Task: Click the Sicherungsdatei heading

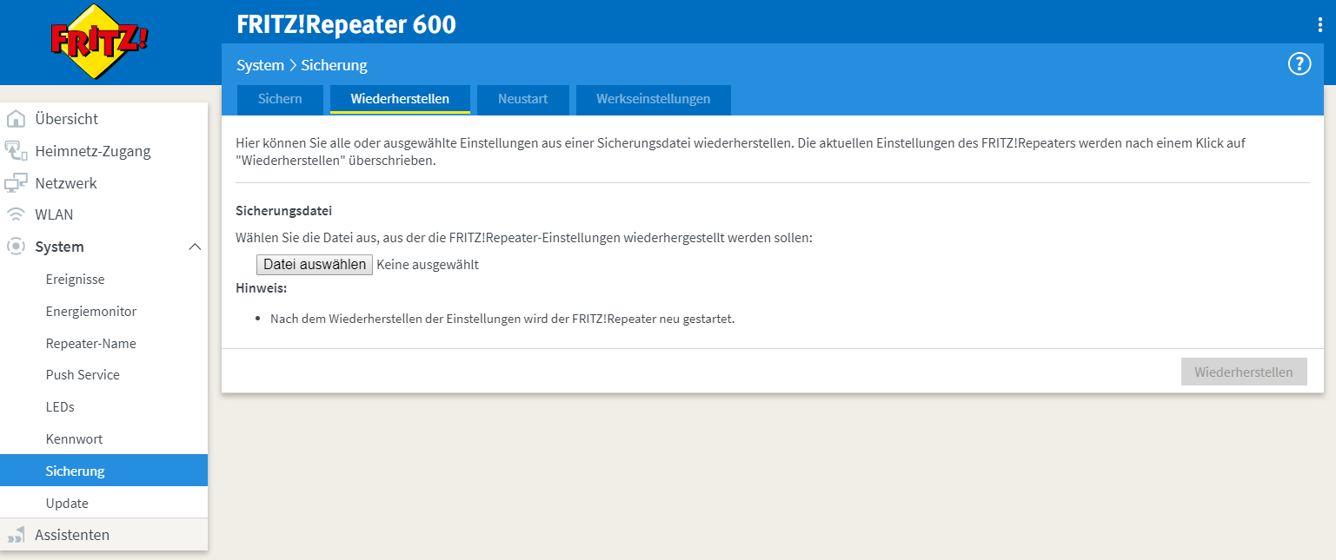Action: 284,211
